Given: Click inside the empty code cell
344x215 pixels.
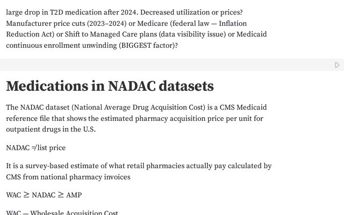Looking at the screenshot, I should point(161,65).
